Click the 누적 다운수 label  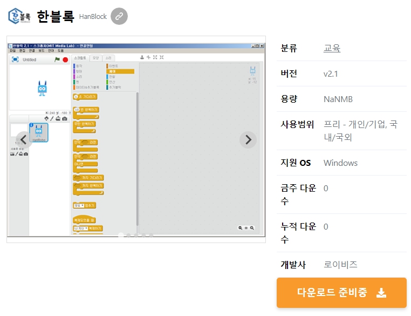pos(298,233)
